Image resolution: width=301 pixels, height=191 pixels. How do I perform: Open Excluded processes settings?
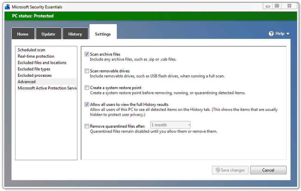tap(47, 75)
